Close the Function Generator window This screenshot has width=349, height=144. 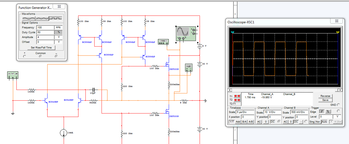coord(59,6)
